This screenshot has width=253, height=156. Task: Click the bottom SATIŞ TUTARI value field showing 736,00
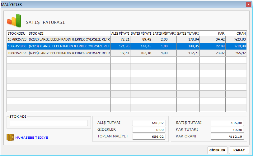(x=227, y=123)
